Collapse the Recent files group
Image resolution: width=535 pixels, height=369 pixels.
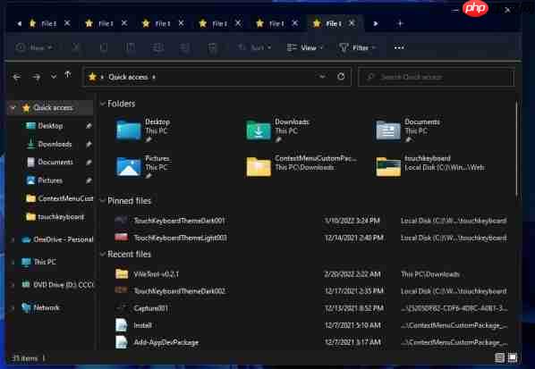[102, 254]
